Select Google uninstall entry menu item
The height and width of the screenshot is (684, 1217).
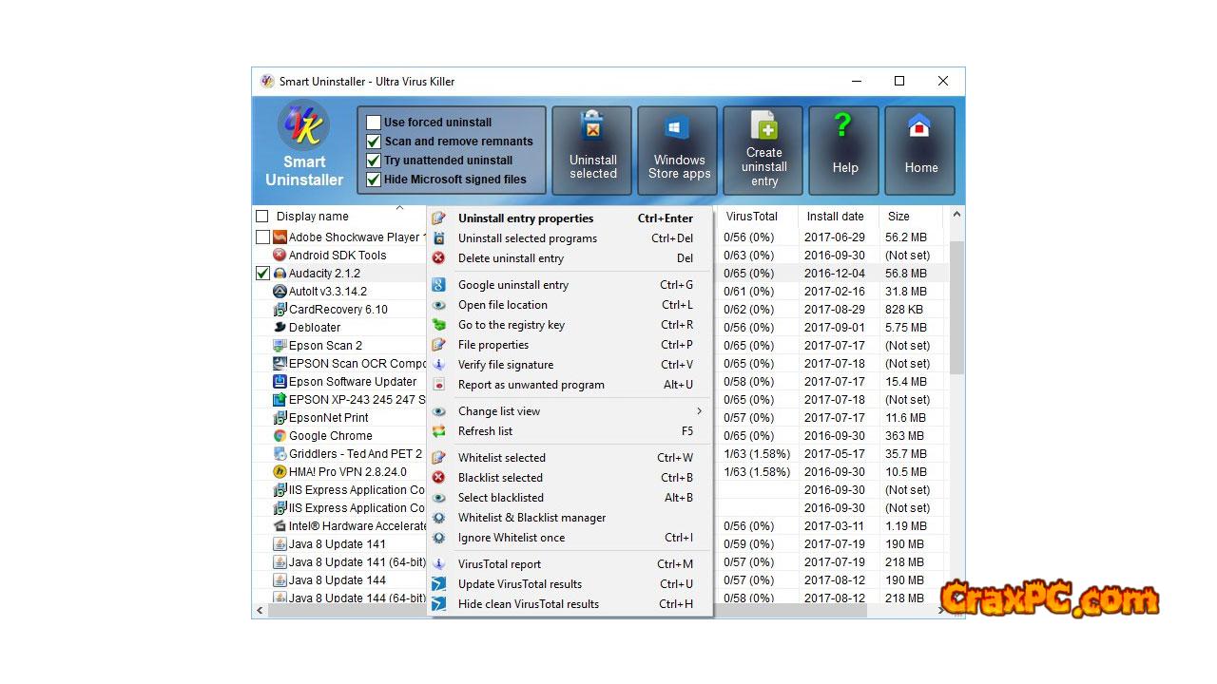[x=513, y=285]
